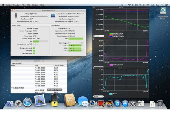Open Battery Monitor application menu
Screen dimensions: 170x113
[13, 5]
